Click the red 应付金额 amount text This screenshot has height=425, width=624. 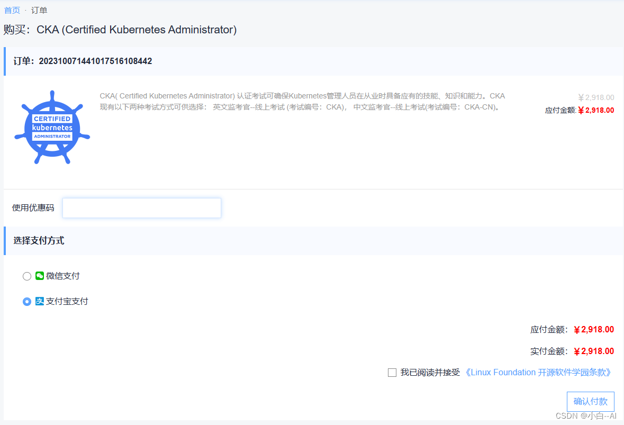click(595, 111)
